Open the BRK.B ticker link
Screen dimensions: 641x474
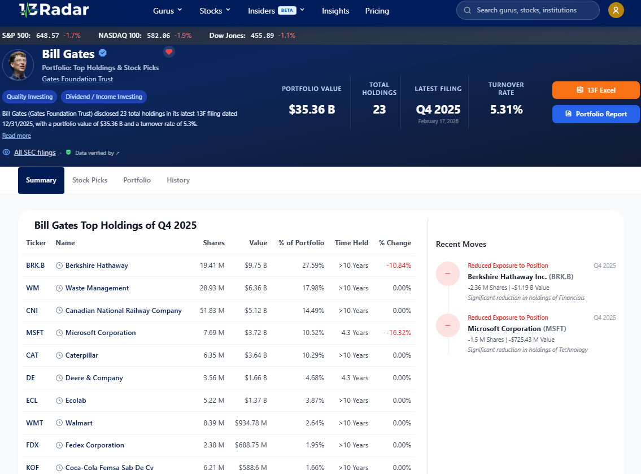(x=36, y=266)
